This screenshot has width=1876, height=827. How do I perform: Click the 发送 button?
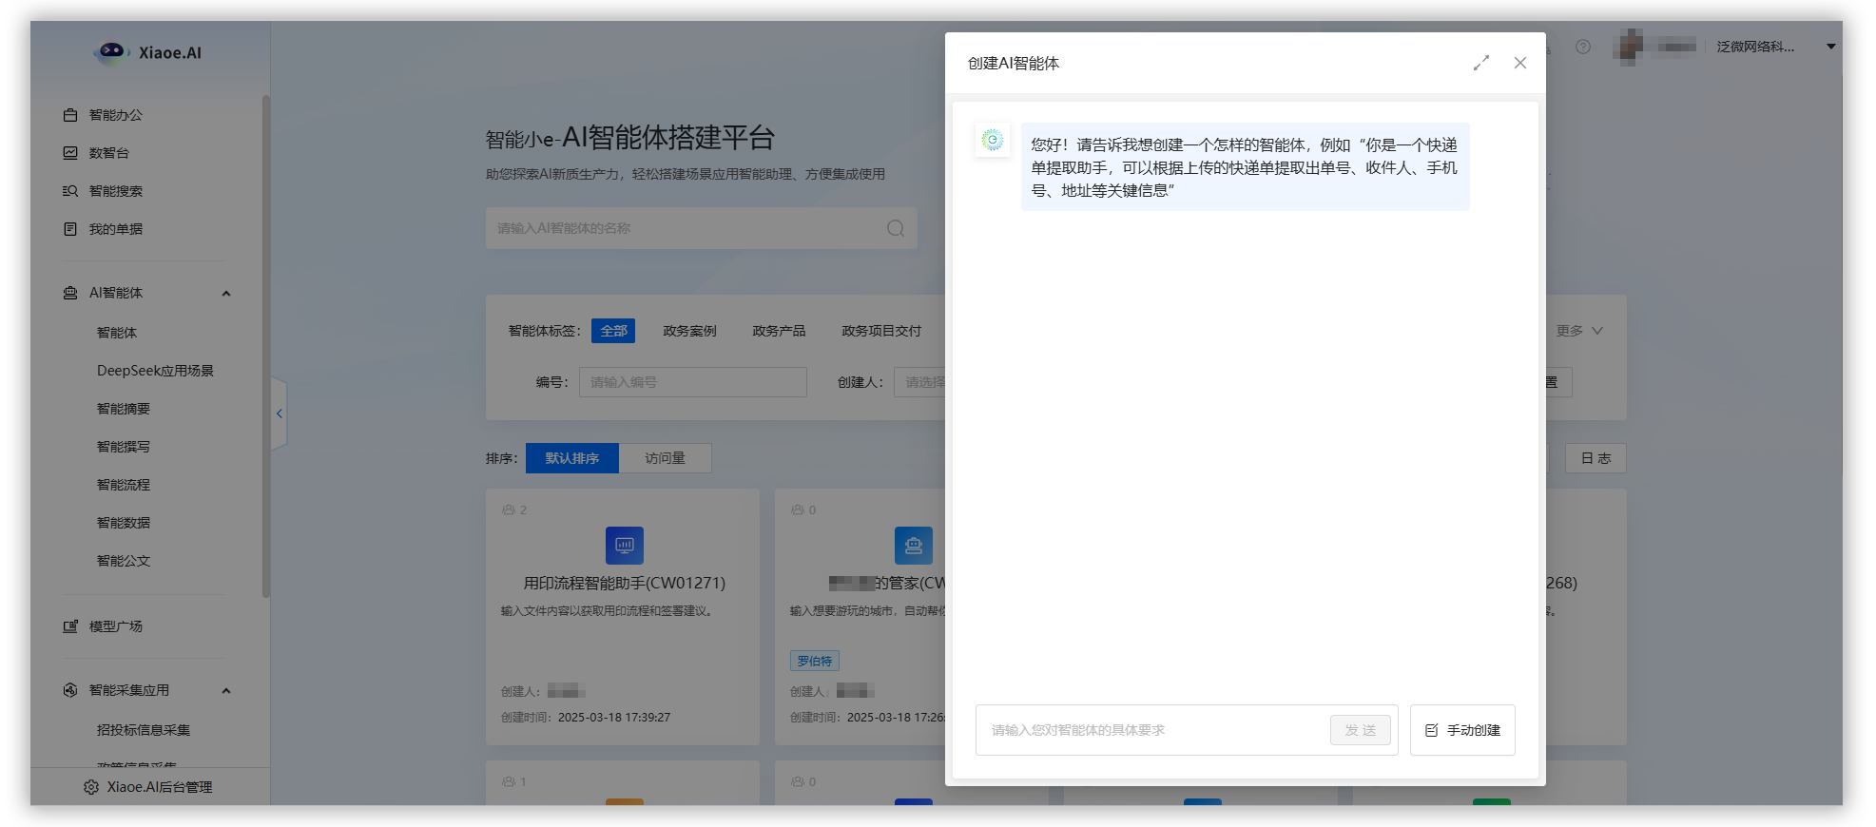pos(1361,730)
